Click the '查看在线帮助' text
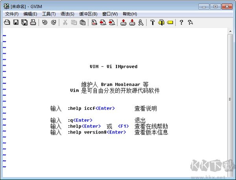This screenshot has width=236, height=180. click(x=151, y=126)
